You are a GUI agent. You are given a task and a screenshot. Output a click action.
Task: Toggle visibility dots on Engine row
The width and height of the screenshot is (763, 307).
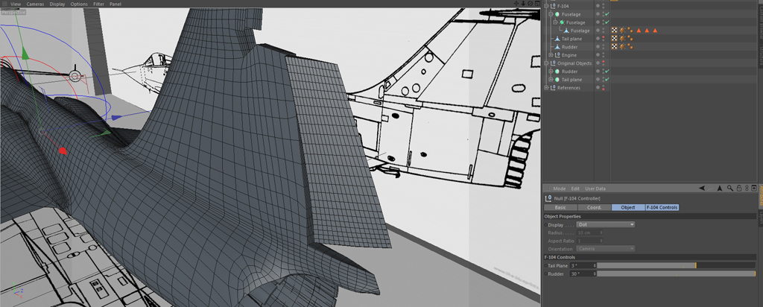[604, 55]
